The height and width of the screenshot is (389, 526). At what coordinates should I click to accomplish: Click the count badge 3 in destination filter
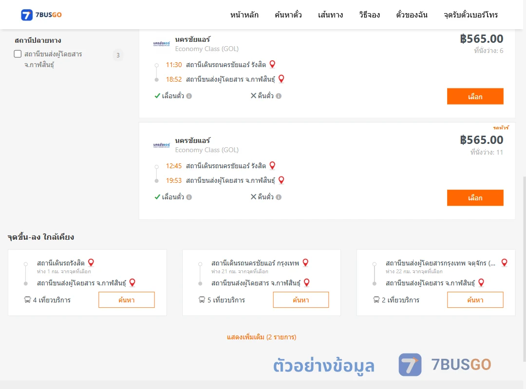tap(118, 55)
